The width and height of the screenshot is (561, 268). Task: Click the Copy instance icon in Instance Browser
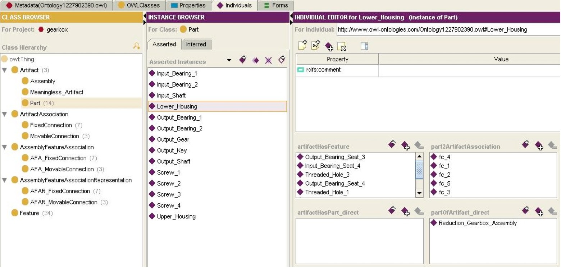(x=255, y=60)
